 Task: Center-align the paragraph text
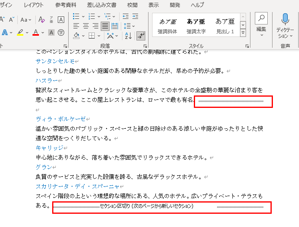tap(86, 26)
